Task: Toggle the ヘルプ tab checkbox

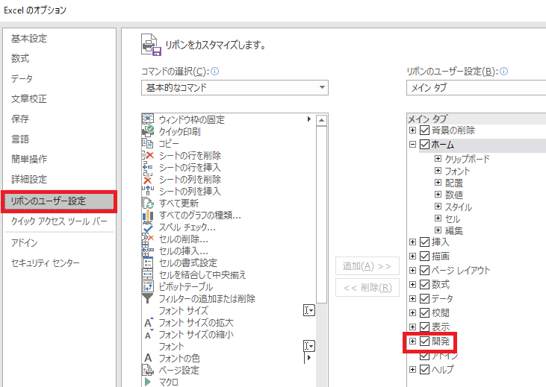Action: [x=424, y=369]
